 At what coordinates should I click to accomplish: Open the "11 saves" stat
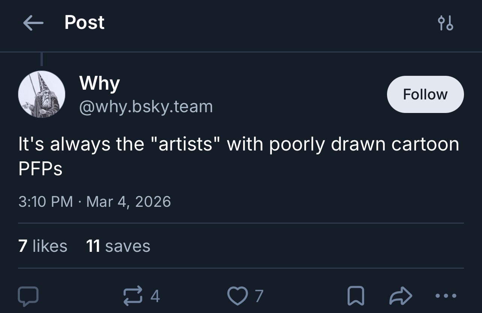118,246
